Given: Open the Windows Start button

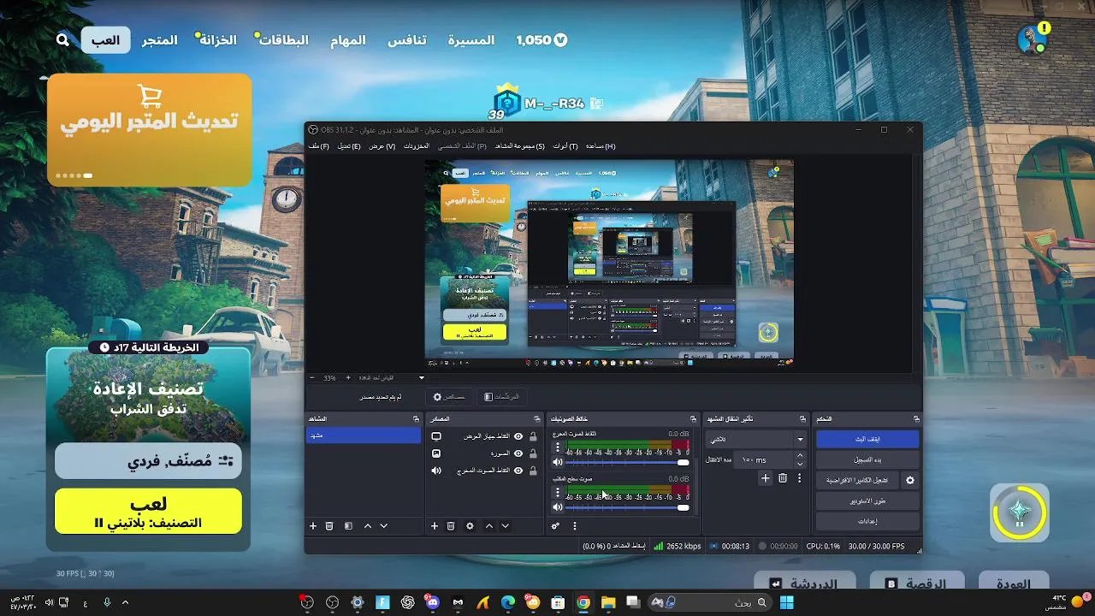Looking at the screenshot, I should point(786,602).
